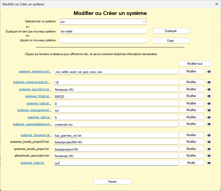Open the systemes_extensions.txt wiki link

click(x=35, y=72)
